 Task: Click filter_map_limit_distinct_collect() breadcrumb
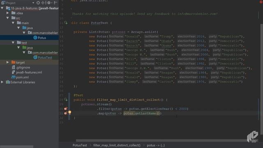pos(117,145)
